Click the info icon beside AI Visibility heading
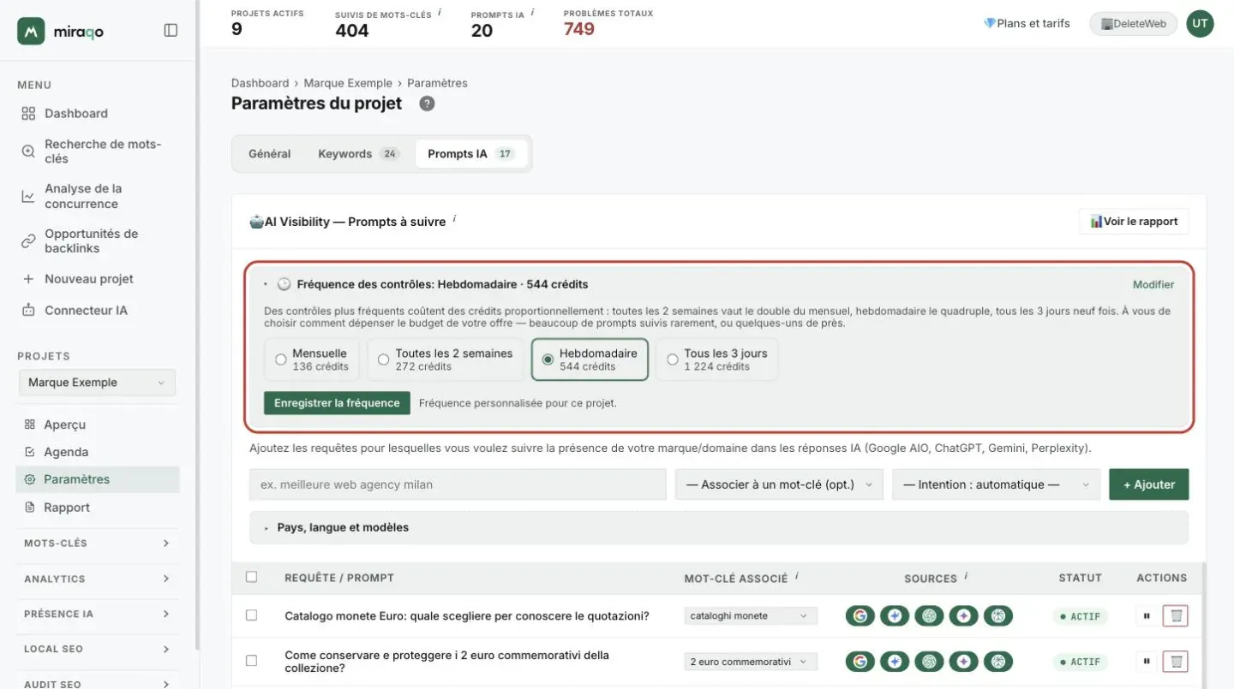 [454, 220]
